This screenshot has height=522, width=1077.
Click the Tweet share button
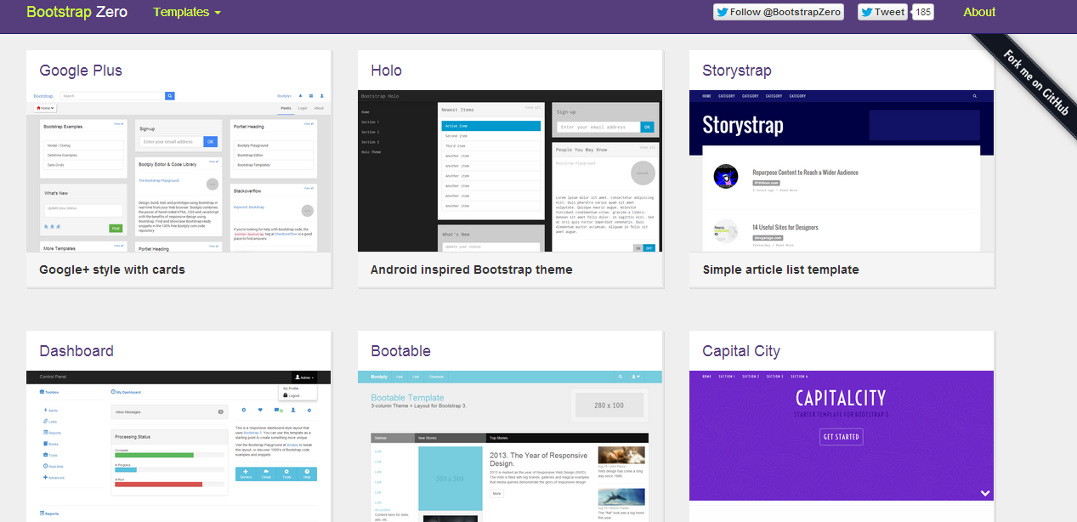[883, 12]
